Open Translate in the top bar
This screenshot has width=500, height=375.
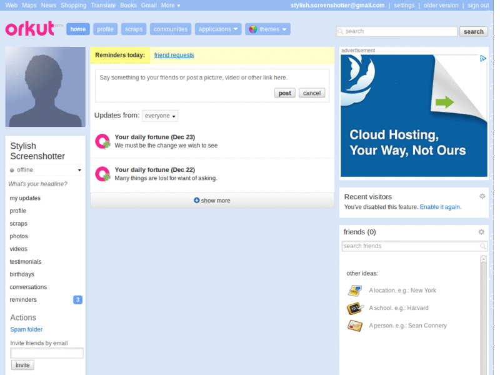tap(103, 6)
